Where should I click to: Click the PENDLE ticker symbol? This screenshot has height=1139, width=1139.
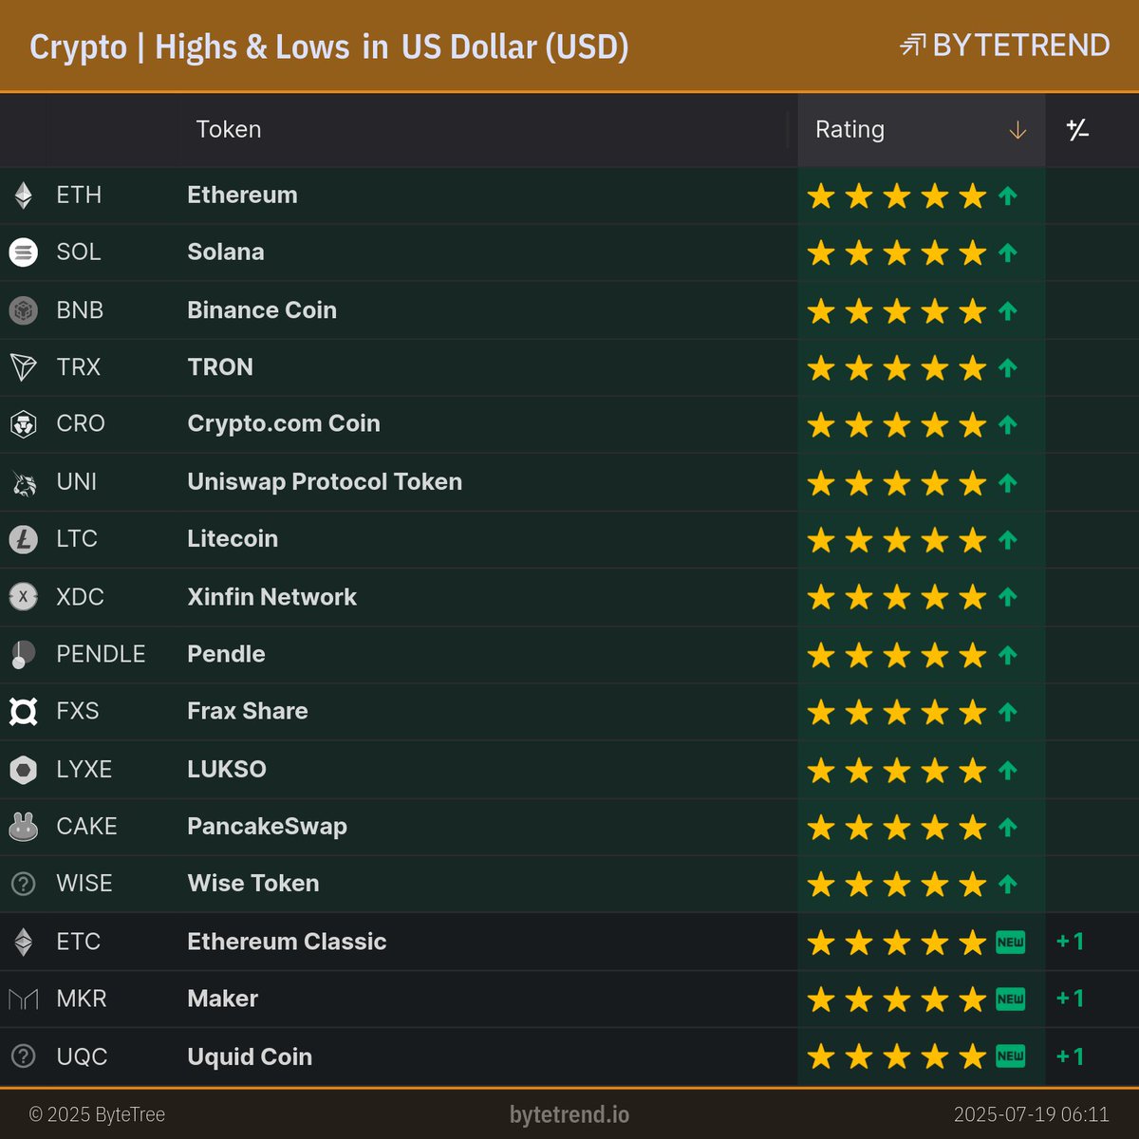(x=101, y=654)
